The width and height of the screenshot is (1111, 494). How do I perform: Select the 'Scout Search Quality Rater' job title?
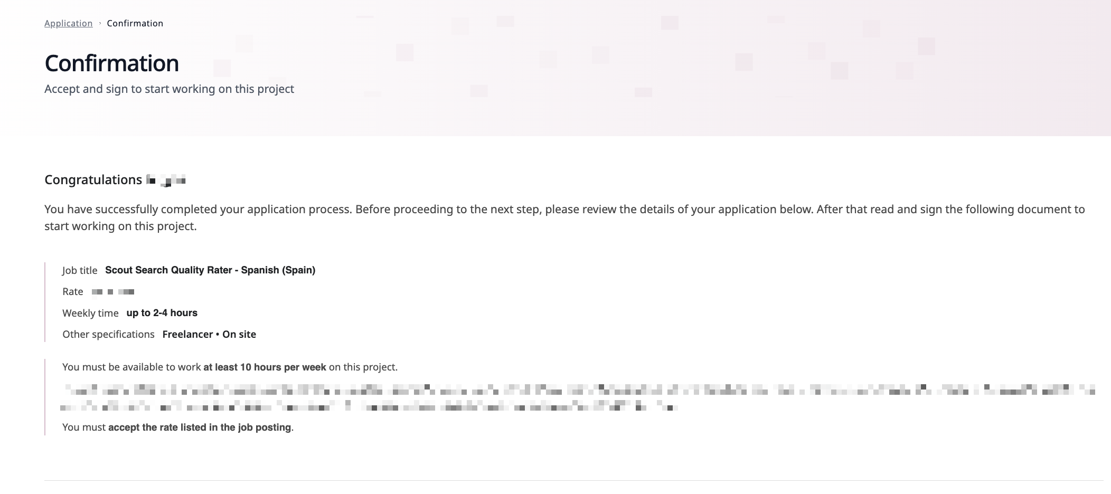pyautogui.click(x=210, y=270)
